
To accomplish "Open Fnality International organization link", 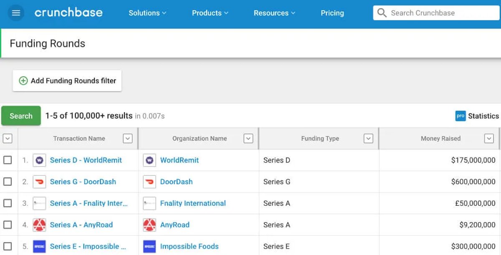I will point(193,203).
